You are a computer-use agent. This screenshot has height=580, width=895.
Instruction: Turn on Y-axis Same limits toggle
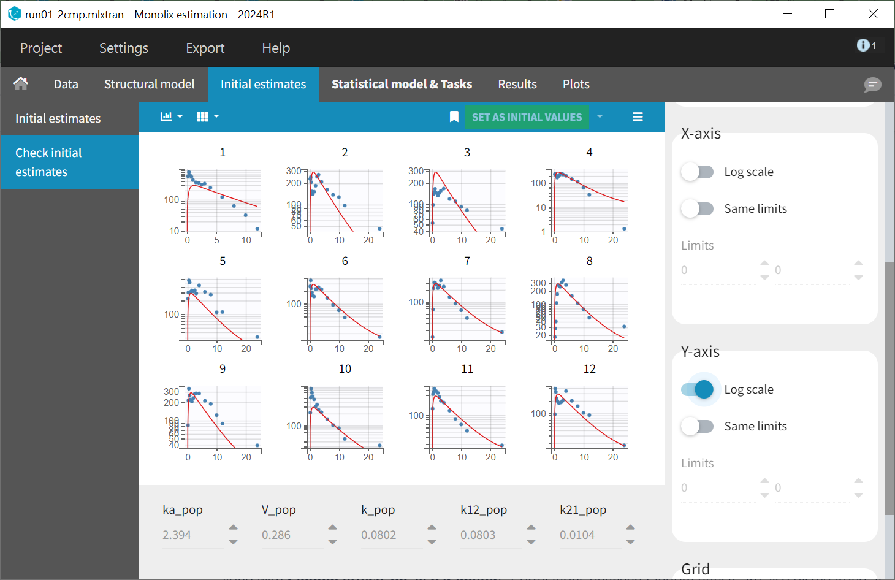point(698,427)
